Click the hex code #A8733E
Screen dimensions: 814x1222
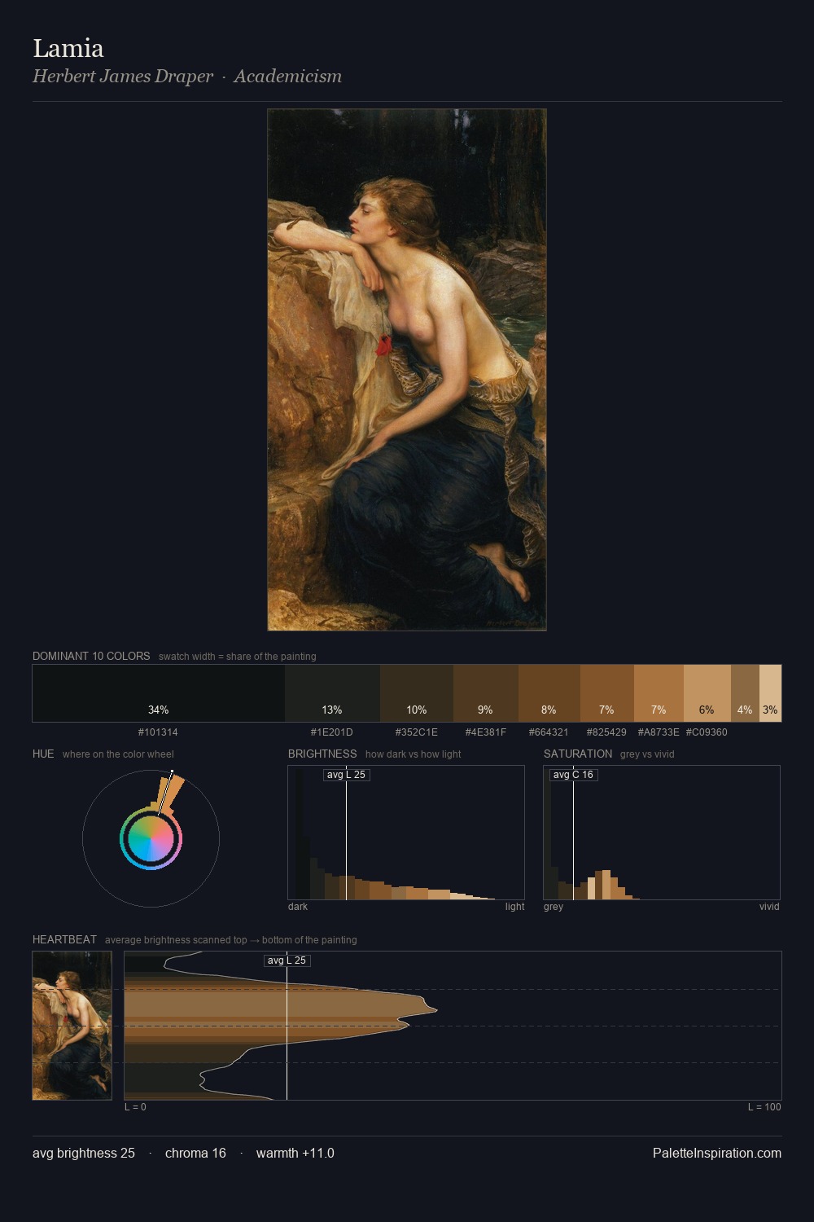tap(659, 732)
